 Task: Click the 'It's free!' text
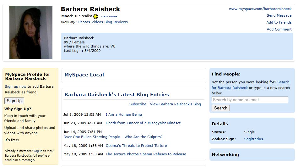pyautogui.click(x=12, y=140)
